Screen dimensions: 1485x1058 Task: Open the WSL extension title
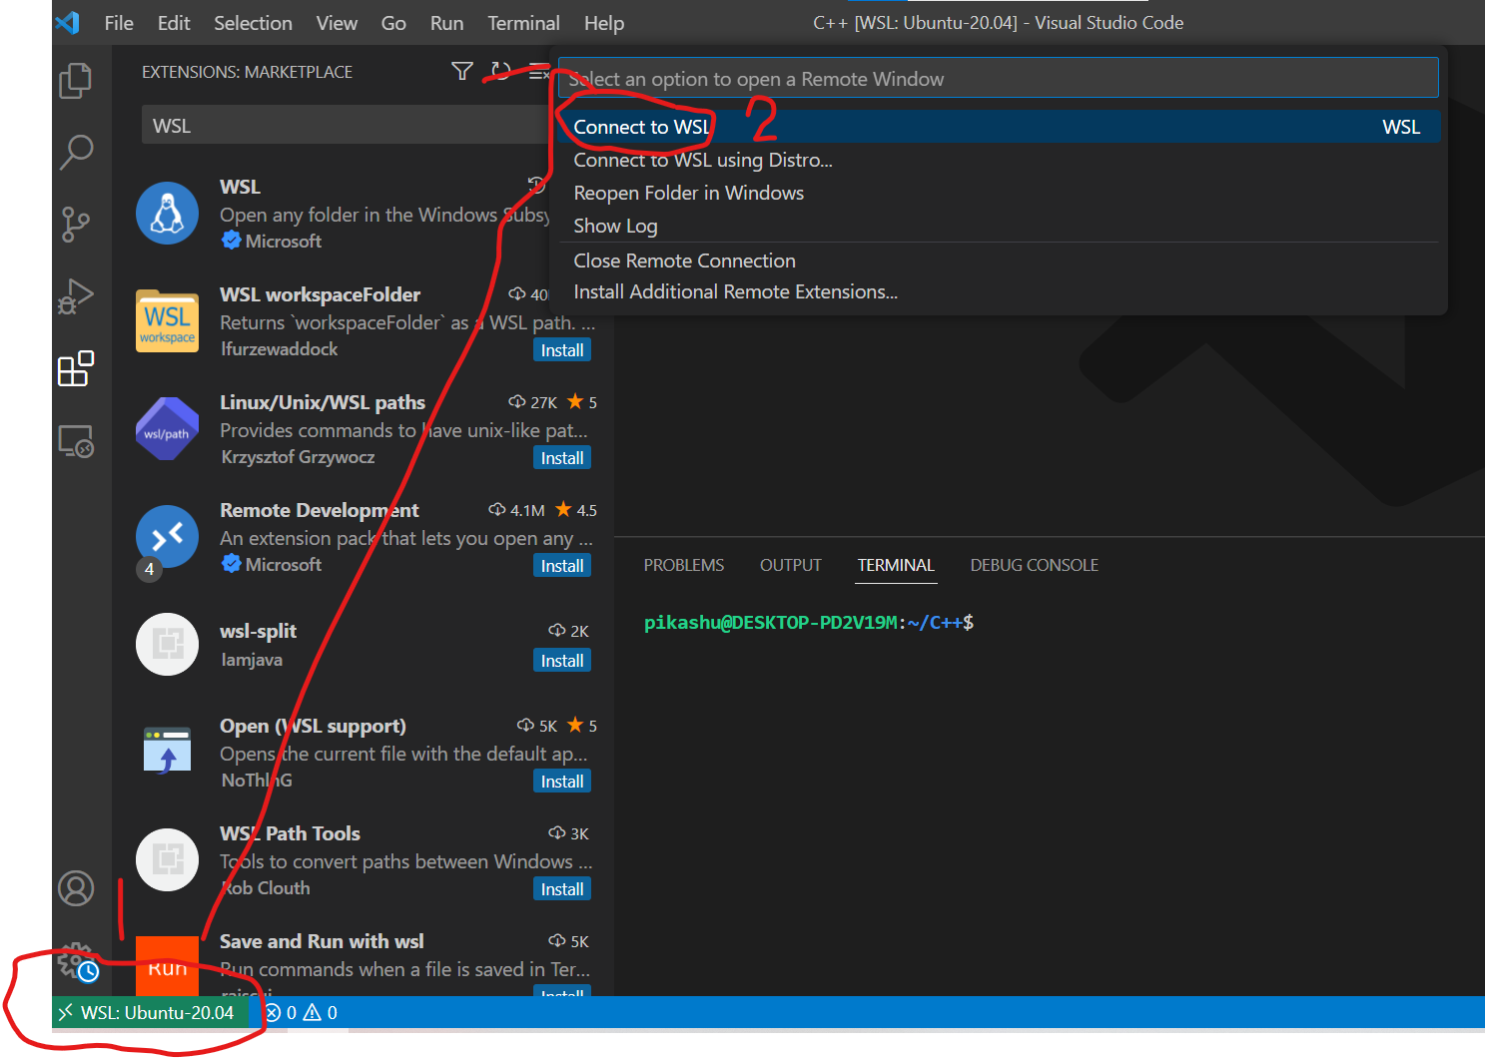coord(240,187)
